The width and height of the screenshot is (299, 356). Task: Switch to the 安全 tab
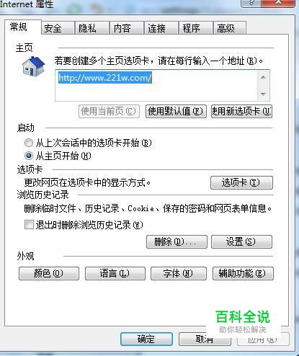point(58,28)
